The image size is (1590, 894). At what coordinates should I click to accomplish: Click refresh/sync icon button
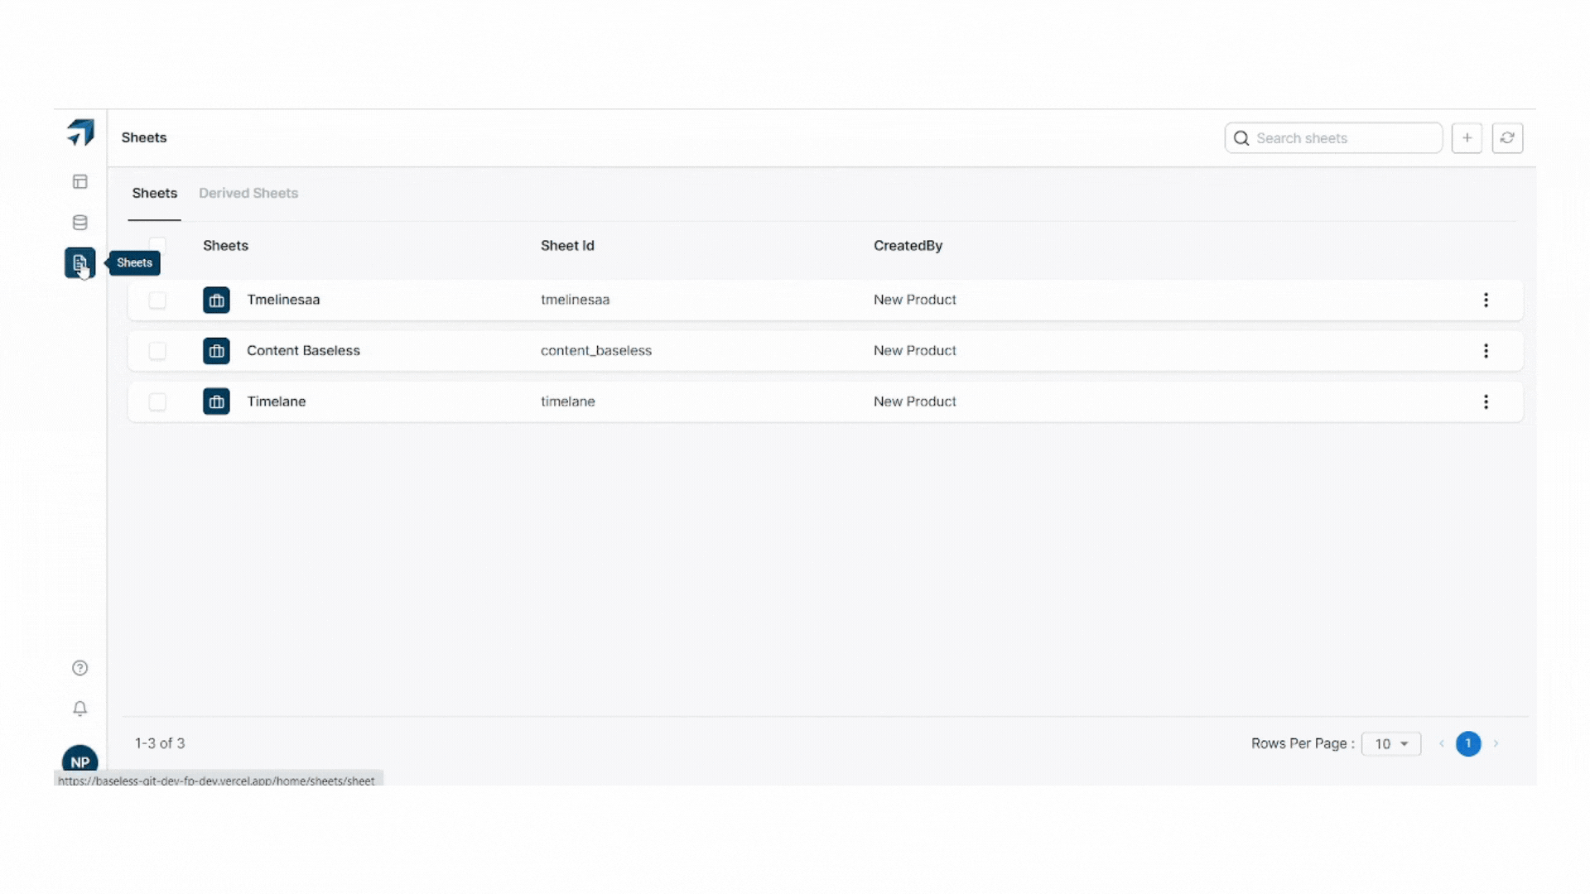click(x=1508, y=137)
